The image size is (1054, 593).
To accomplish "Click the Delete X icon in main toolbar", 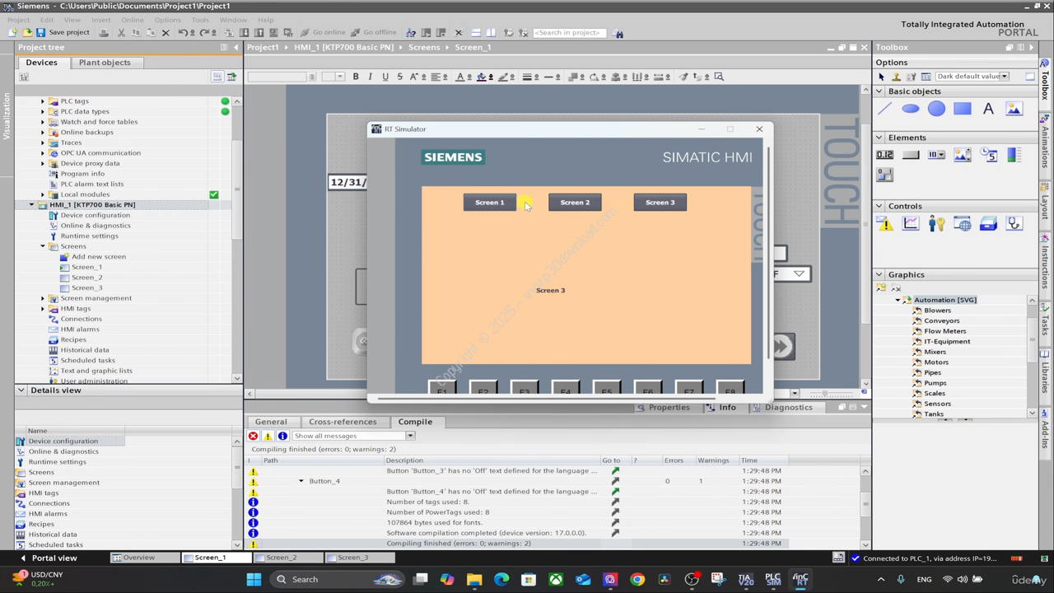I will click(x=166, y=32).
